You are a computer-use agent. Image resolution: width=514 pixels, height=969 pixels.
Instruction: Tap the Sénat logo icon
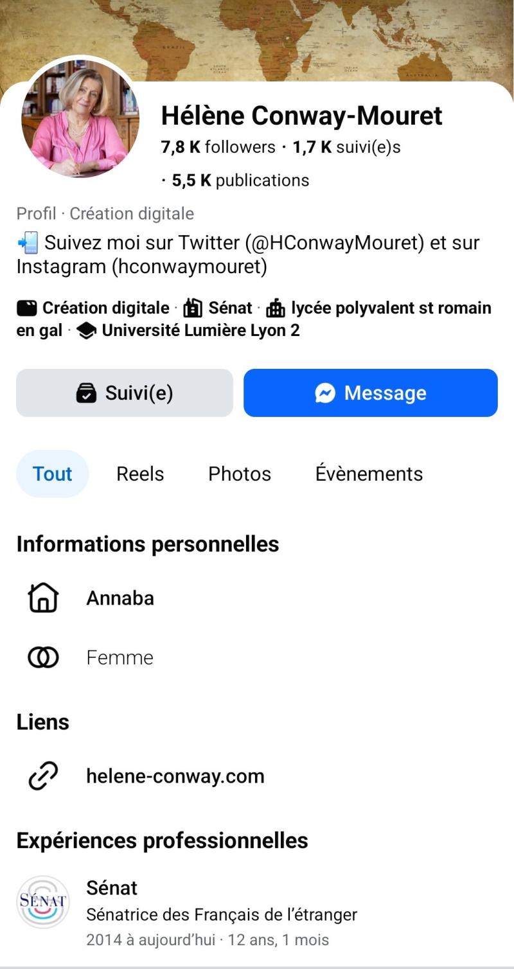pyautogui.click(x=43, y=902)
